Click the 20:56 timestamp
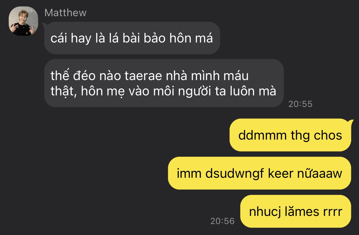This screenshot has height=235, width=359. pos(222,221)
